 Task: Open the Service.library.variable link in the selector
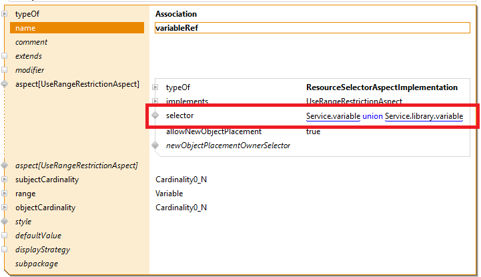coord(424,117)
